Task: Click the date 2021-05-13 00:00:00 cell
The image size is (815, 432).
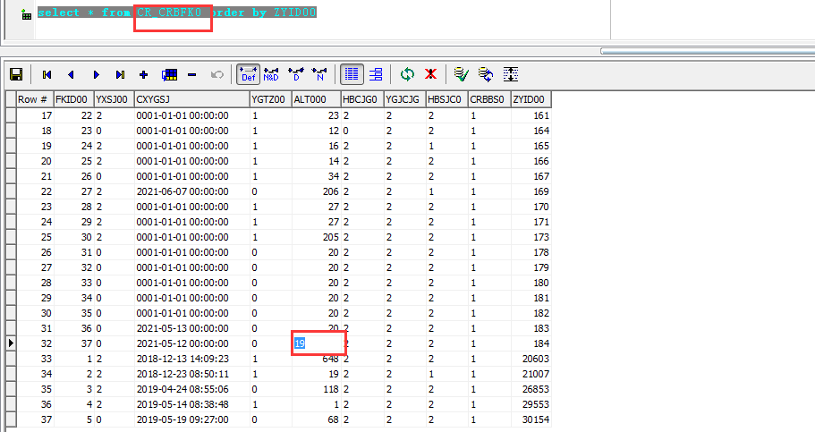Action: tap(191, 328)
